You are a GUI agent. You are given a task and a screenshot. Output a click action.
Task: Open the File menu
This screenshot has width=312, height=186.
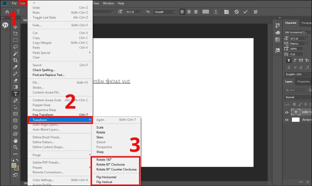click(x=14, y=3)
